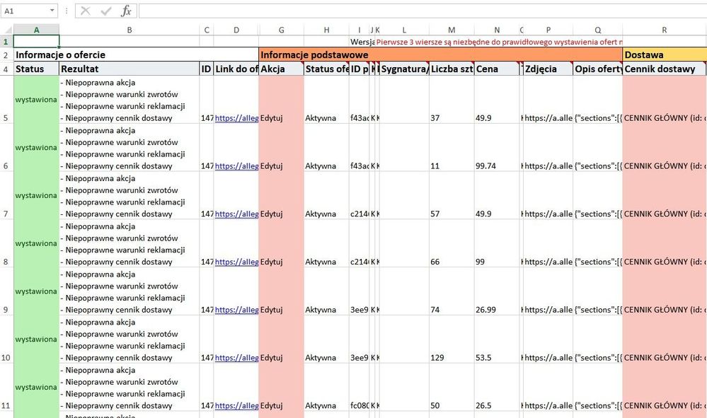This screenshot has width=707, height=418.
Task: Select row 2 by its row number
Action: [6, 55]
